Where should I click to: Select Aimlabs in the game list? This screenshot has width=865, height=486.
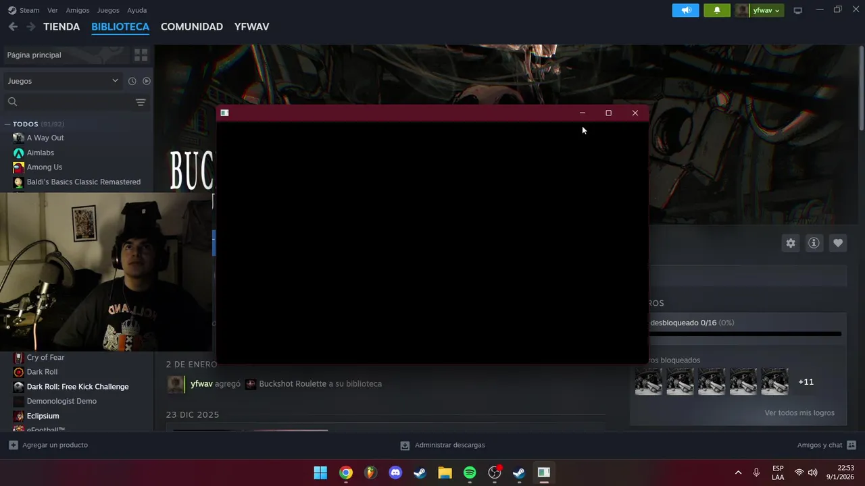coord(41,153)
